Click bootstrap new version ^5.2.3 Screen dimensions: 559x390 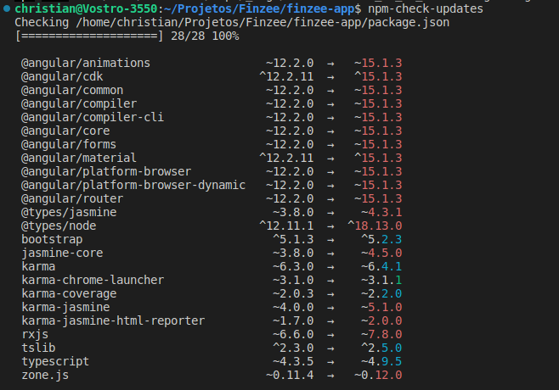pyautogui.click(x=381, y=239)
